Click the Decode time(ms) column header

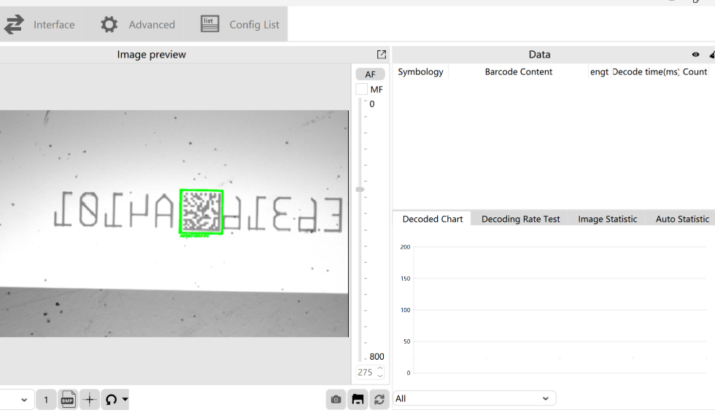tap(646, 71)
